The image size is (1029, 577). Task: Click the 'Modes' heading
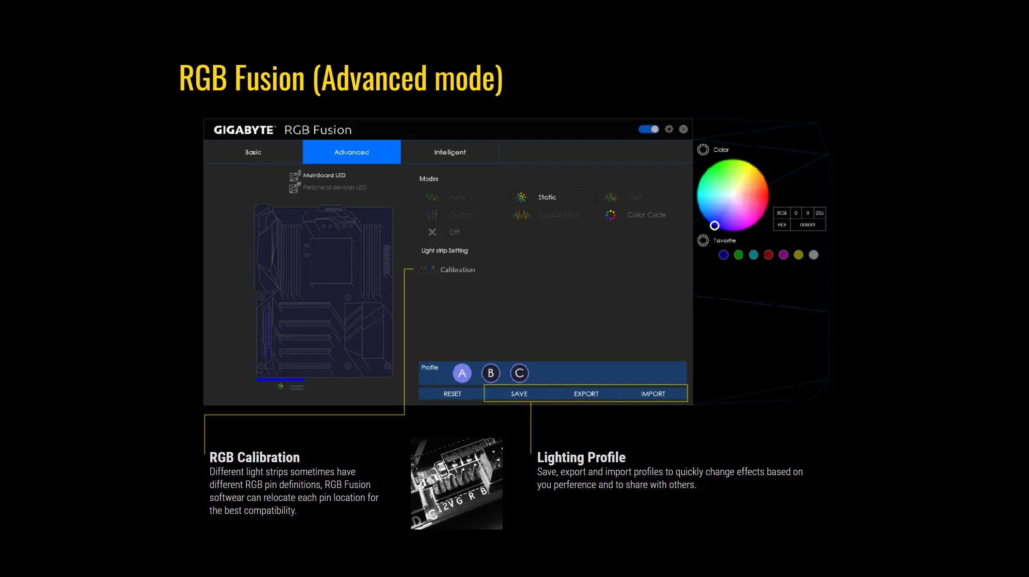[429, 179]
